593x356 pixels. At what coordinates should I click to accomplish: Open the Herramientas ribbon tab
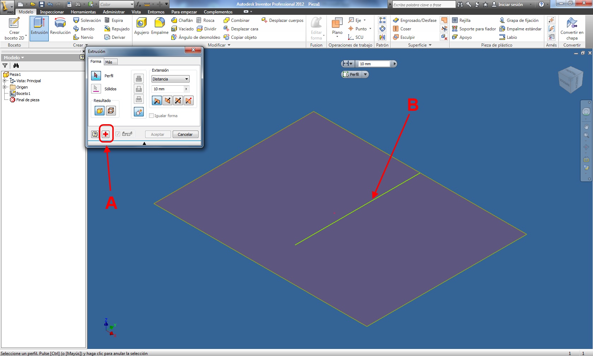coord(83,12)
